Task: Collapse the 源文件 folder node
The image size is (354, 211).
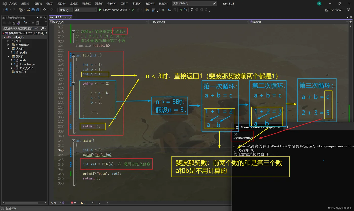Action: (x=8, y=56)
